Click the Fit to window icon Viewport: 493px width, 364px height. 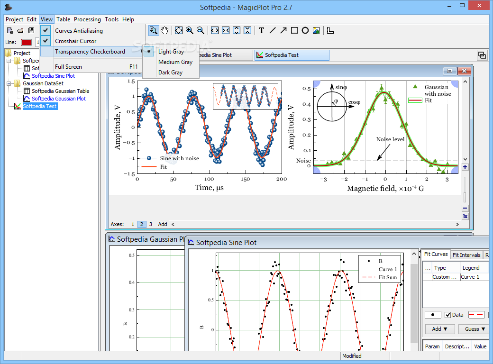179,30
